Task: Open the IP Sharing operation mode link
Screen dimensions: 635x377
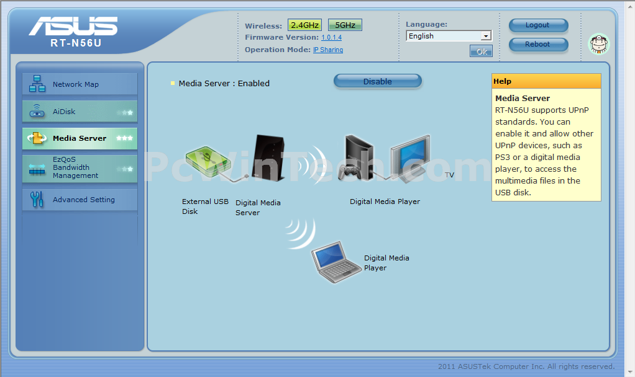Action: 328,50
